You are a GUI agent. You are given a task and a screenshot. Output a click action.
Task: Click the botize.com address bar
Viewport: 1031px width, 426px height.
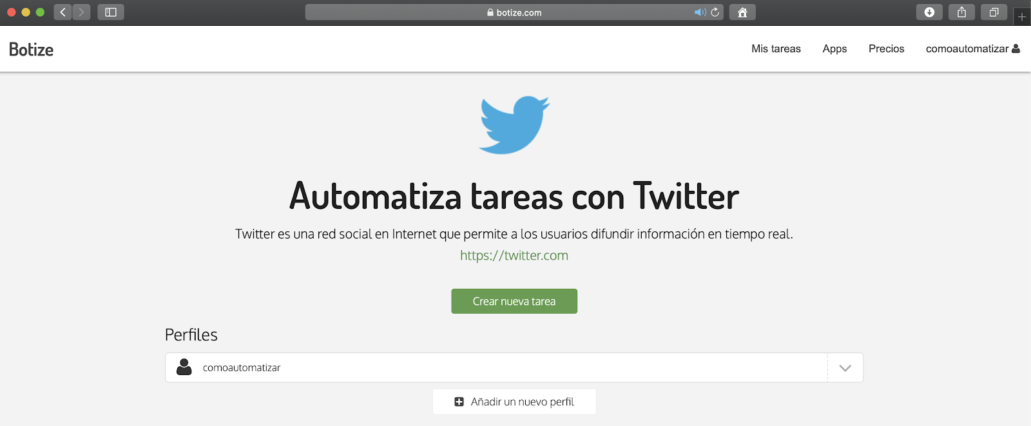coord(514,12)
